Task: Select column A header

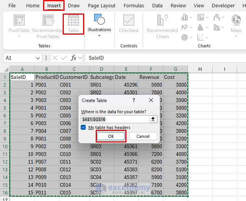Action: click(x=22, y=69)
